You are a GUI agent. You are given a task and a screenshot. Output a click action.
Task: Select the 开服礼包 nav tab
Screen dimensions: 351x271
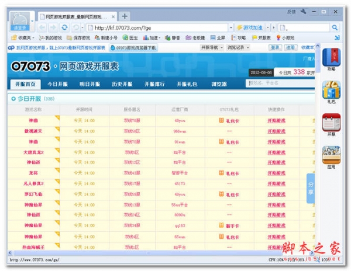pos(187,84)
